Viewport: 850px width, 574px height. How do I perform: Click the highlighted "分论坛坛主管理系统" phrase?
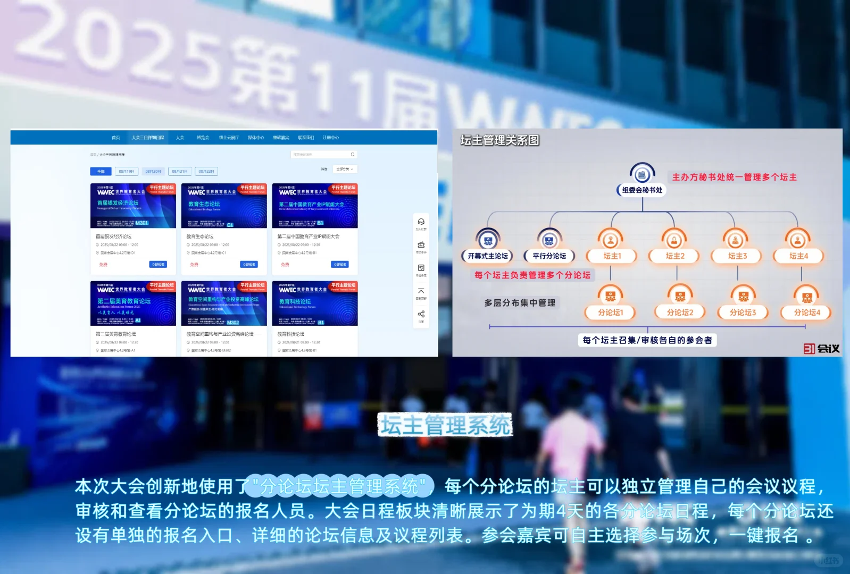pyautogui.click(x=339, y=486)
